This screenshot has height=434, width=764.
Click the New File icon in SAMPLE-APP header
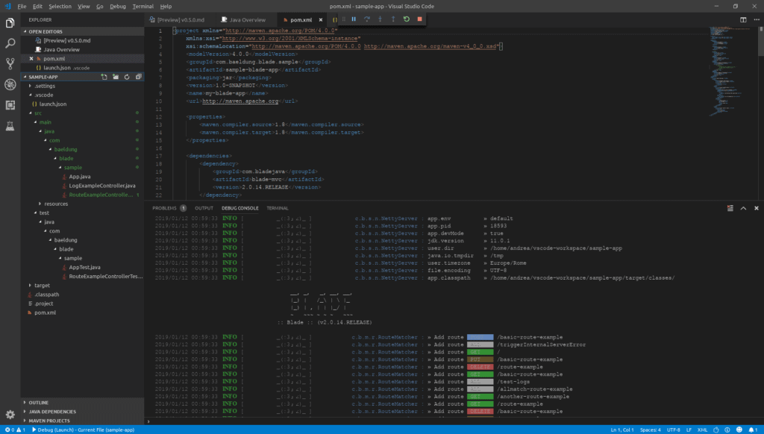[x=104, y=77]
